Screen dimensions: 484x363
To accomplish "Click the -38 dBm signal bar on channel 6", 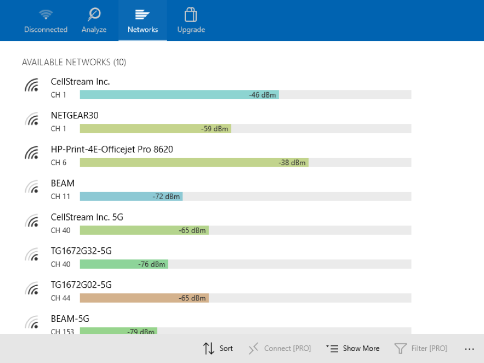I will tap(194, 163).
